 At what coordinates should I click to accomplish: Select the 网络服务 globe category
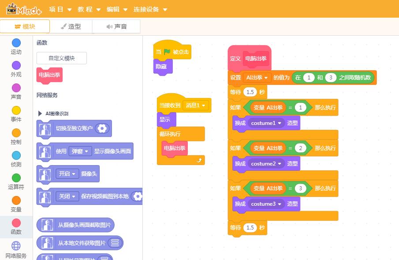click(16, 246)
